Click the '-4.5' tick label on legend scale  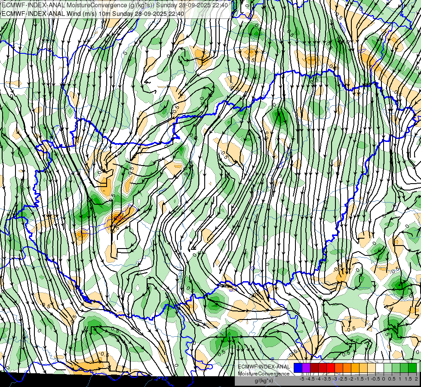310,379
